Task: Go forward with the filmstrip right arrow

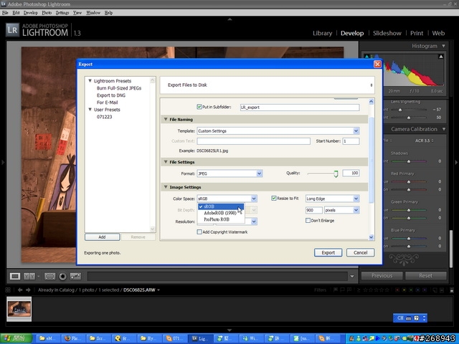Action: [x=28, y=290]
